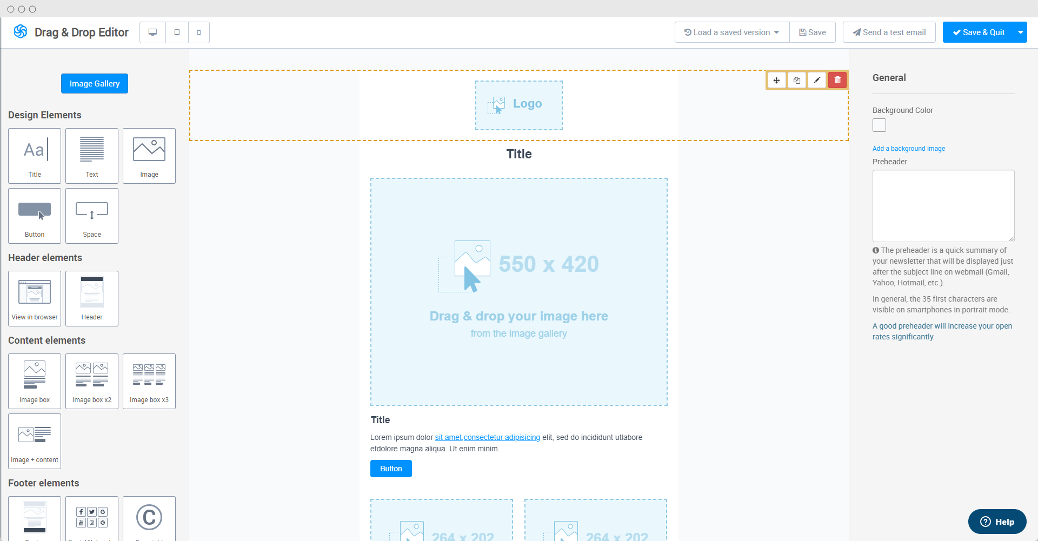The image size is (1038, 541).
Task: Choose the Space design element
Action: [x=92, y=216]
